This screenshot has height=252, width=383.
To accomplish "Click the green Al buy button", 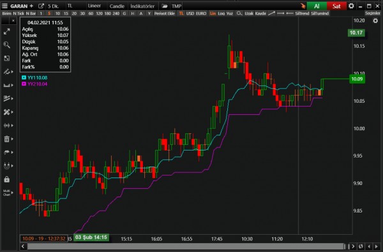I will pyautogui.click(x=317, y=6).
